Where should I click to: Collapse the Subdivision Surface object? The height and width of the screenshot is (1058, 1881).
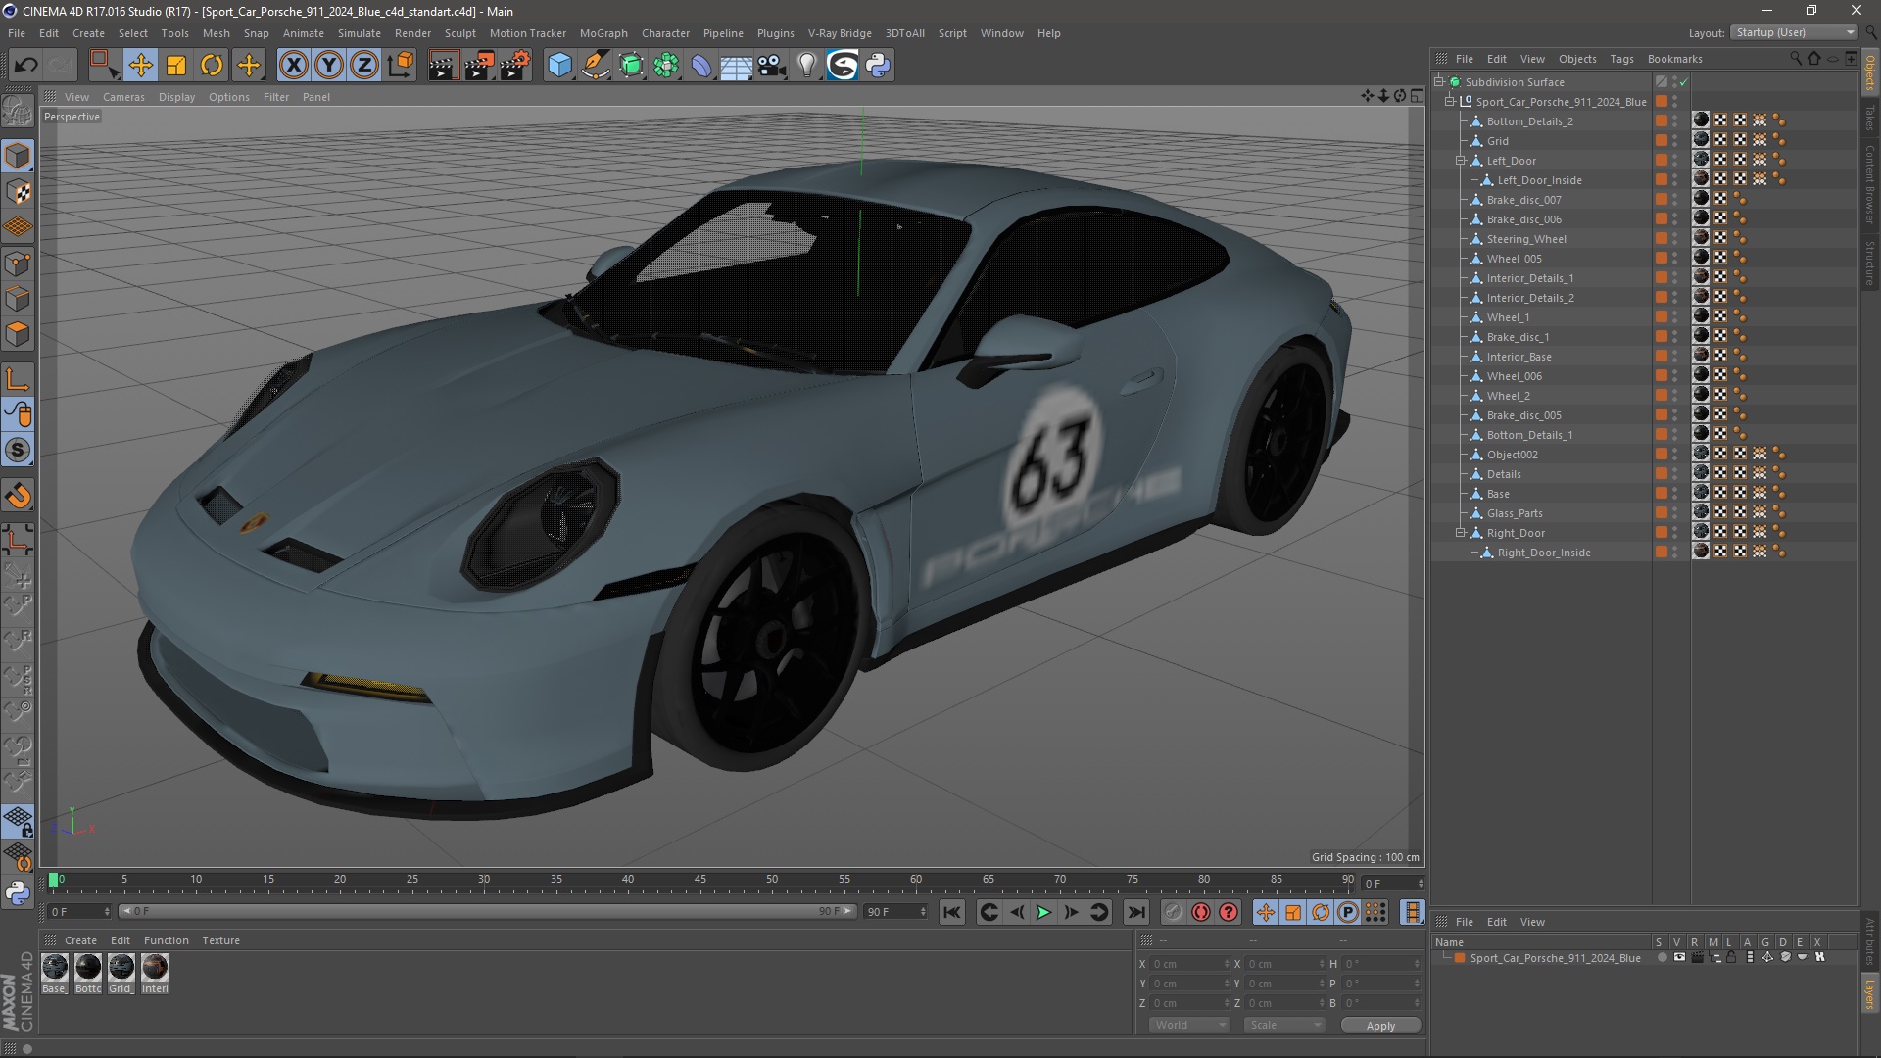1439,82
